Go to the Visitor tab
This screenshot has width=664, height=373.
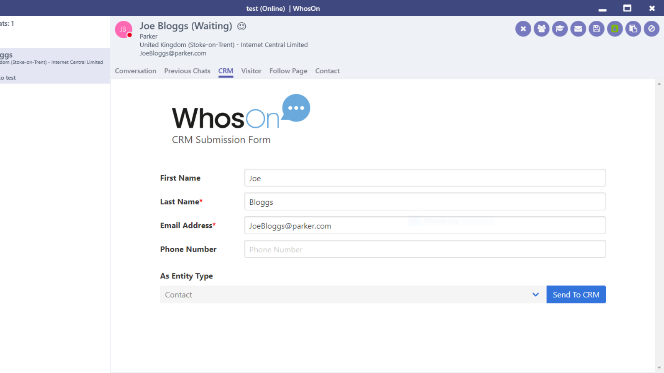click(x=251, y=71)
